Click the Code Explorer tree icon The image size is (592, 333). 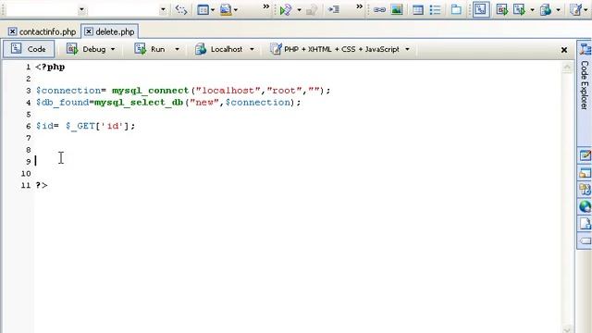[x=586, y=49]
